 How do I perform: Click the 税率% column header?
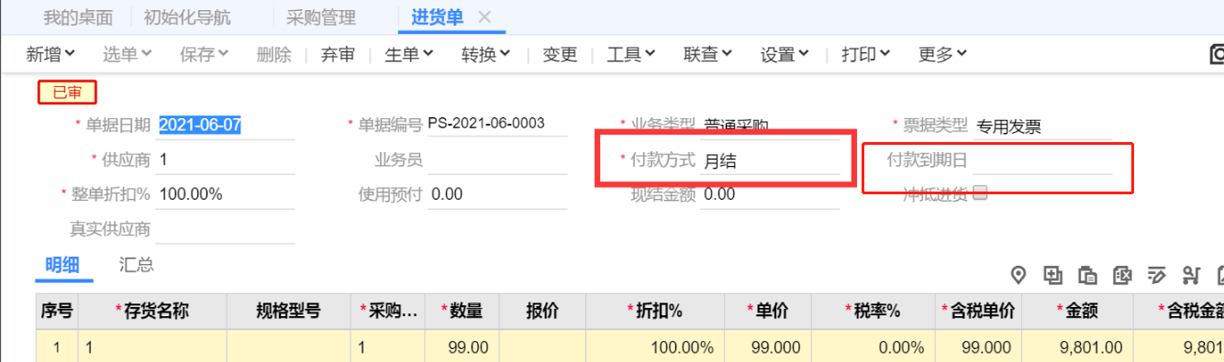tap(873, 312)
